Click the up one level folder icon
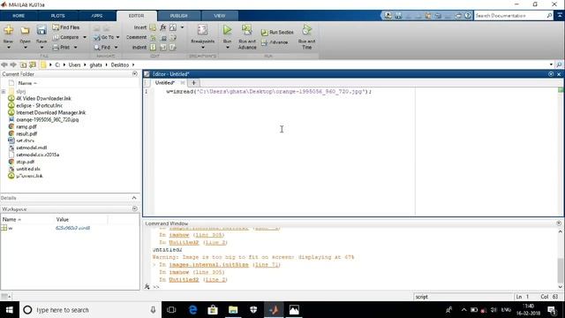The height and width of the screenshot is (318, 565). (23, 64)
